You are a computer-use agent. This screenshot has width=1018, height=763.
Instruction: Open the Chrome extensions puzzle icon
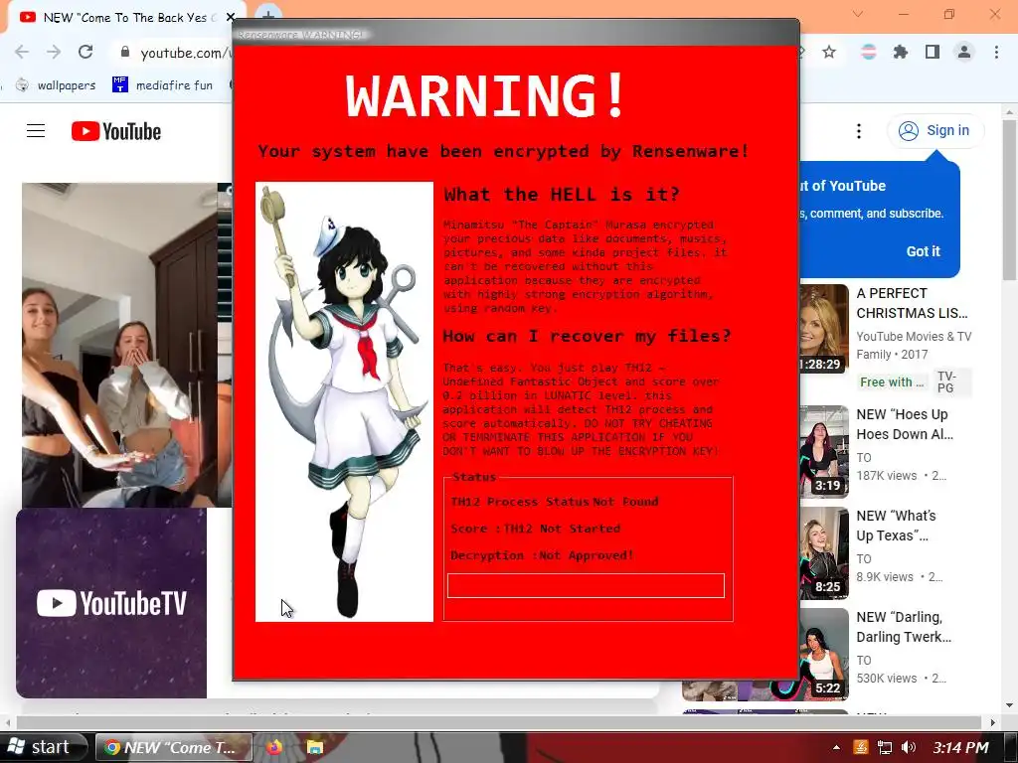tap(901, 52)
